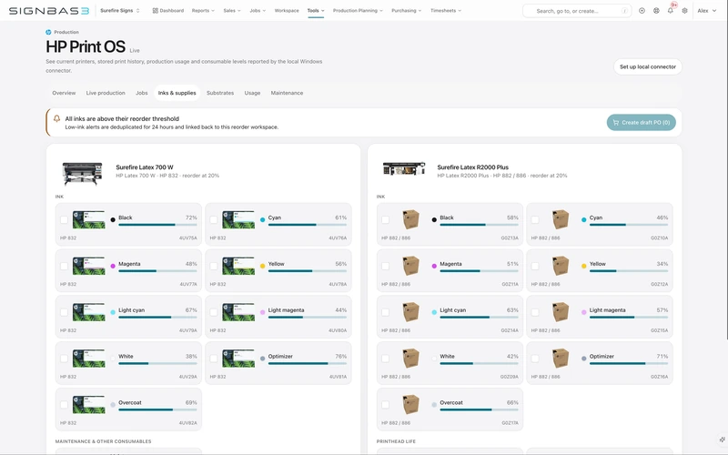Image resolution: width=728 pixels, height=455 pixels.
Task: Click the R2000 Light cyan ink box image
Action: 411,312
